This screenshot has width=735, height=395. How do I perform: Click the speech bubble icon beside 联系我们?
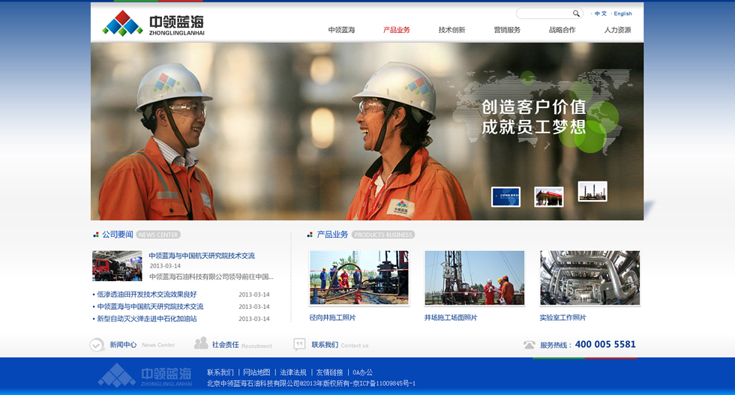[299, 345]
